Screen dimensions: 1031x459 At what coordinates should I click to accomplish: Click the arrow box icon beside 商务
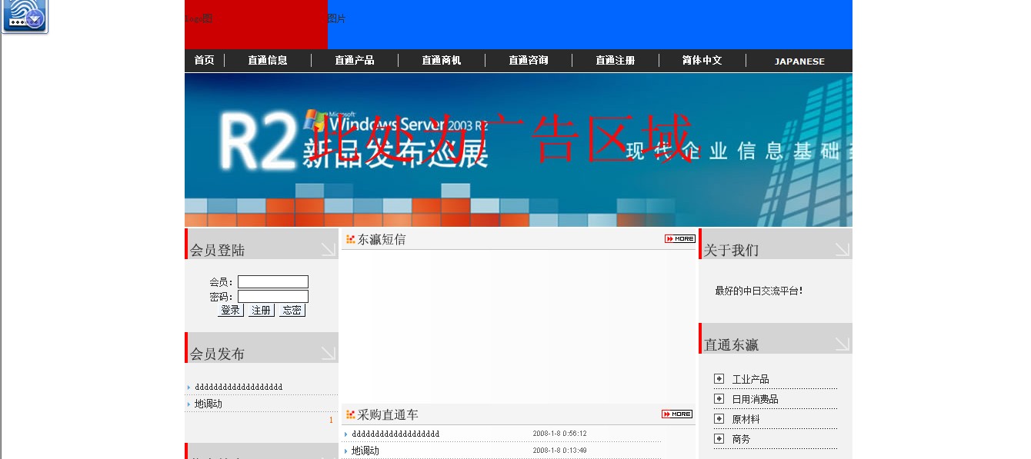(x=719, y=438)
